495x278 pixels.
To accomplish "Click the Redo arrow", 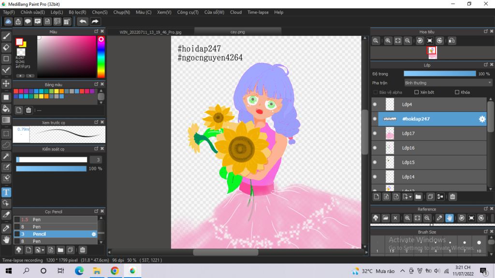I will (x=95, y=21).
